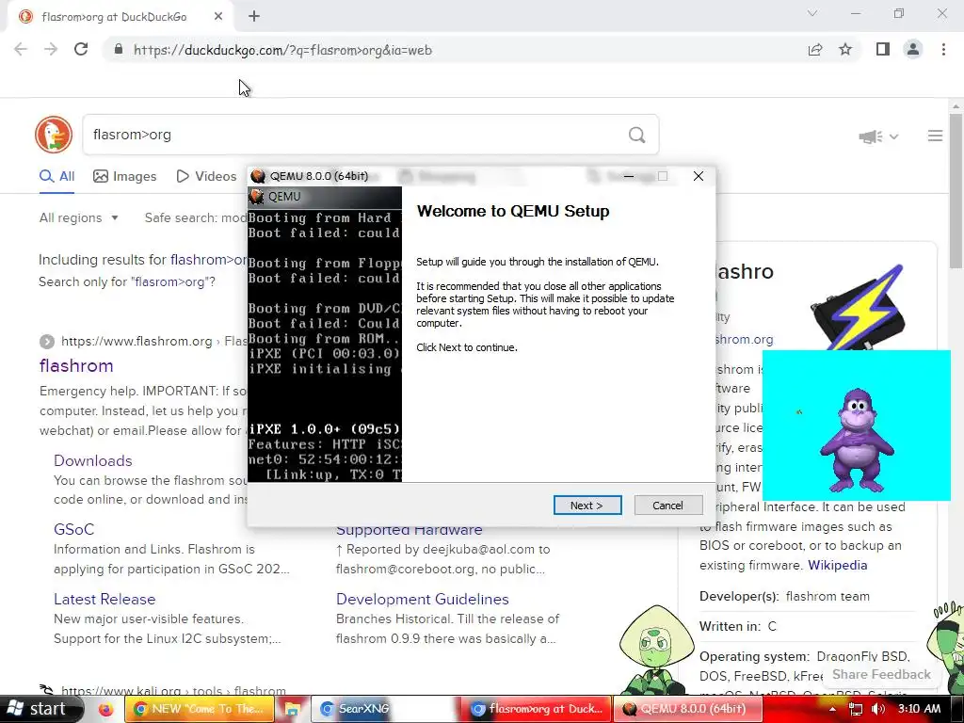Open the Downloads sitelink
964x723 pixels.
pos(93,460)
